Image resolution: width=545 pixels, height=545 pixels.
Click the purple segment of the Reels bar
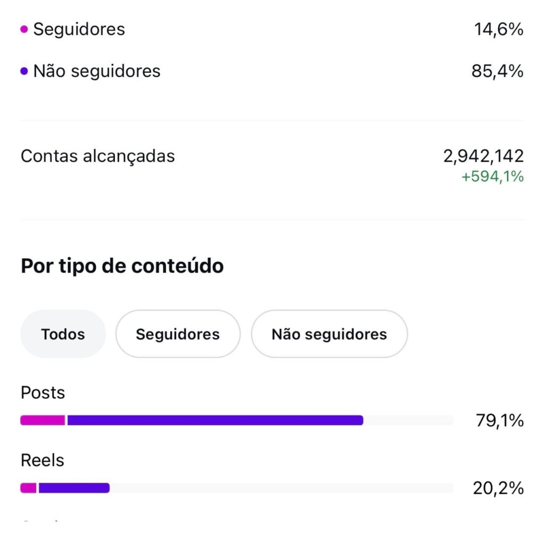click(74, 488)
